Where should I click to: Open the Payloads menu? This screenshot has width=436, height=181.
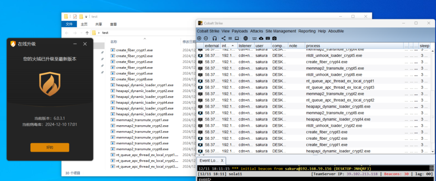click(x=240, y=31)
